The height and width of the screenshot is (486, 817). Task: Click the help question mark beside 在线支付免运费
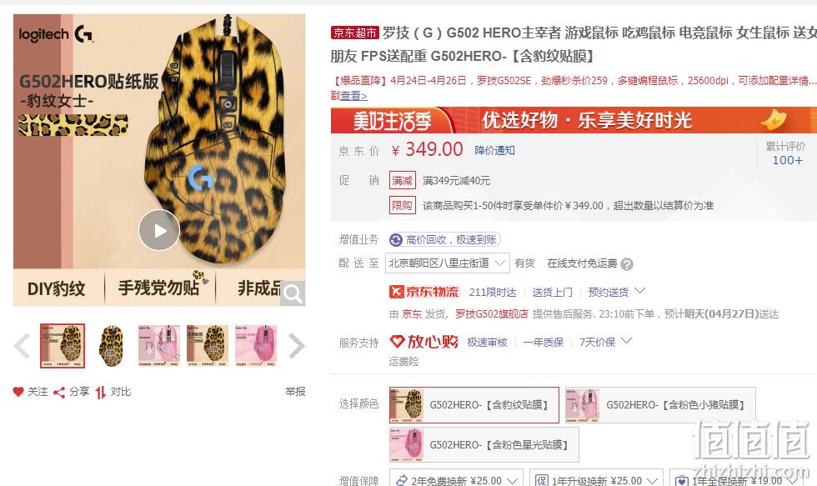click(x=627, y=264)
